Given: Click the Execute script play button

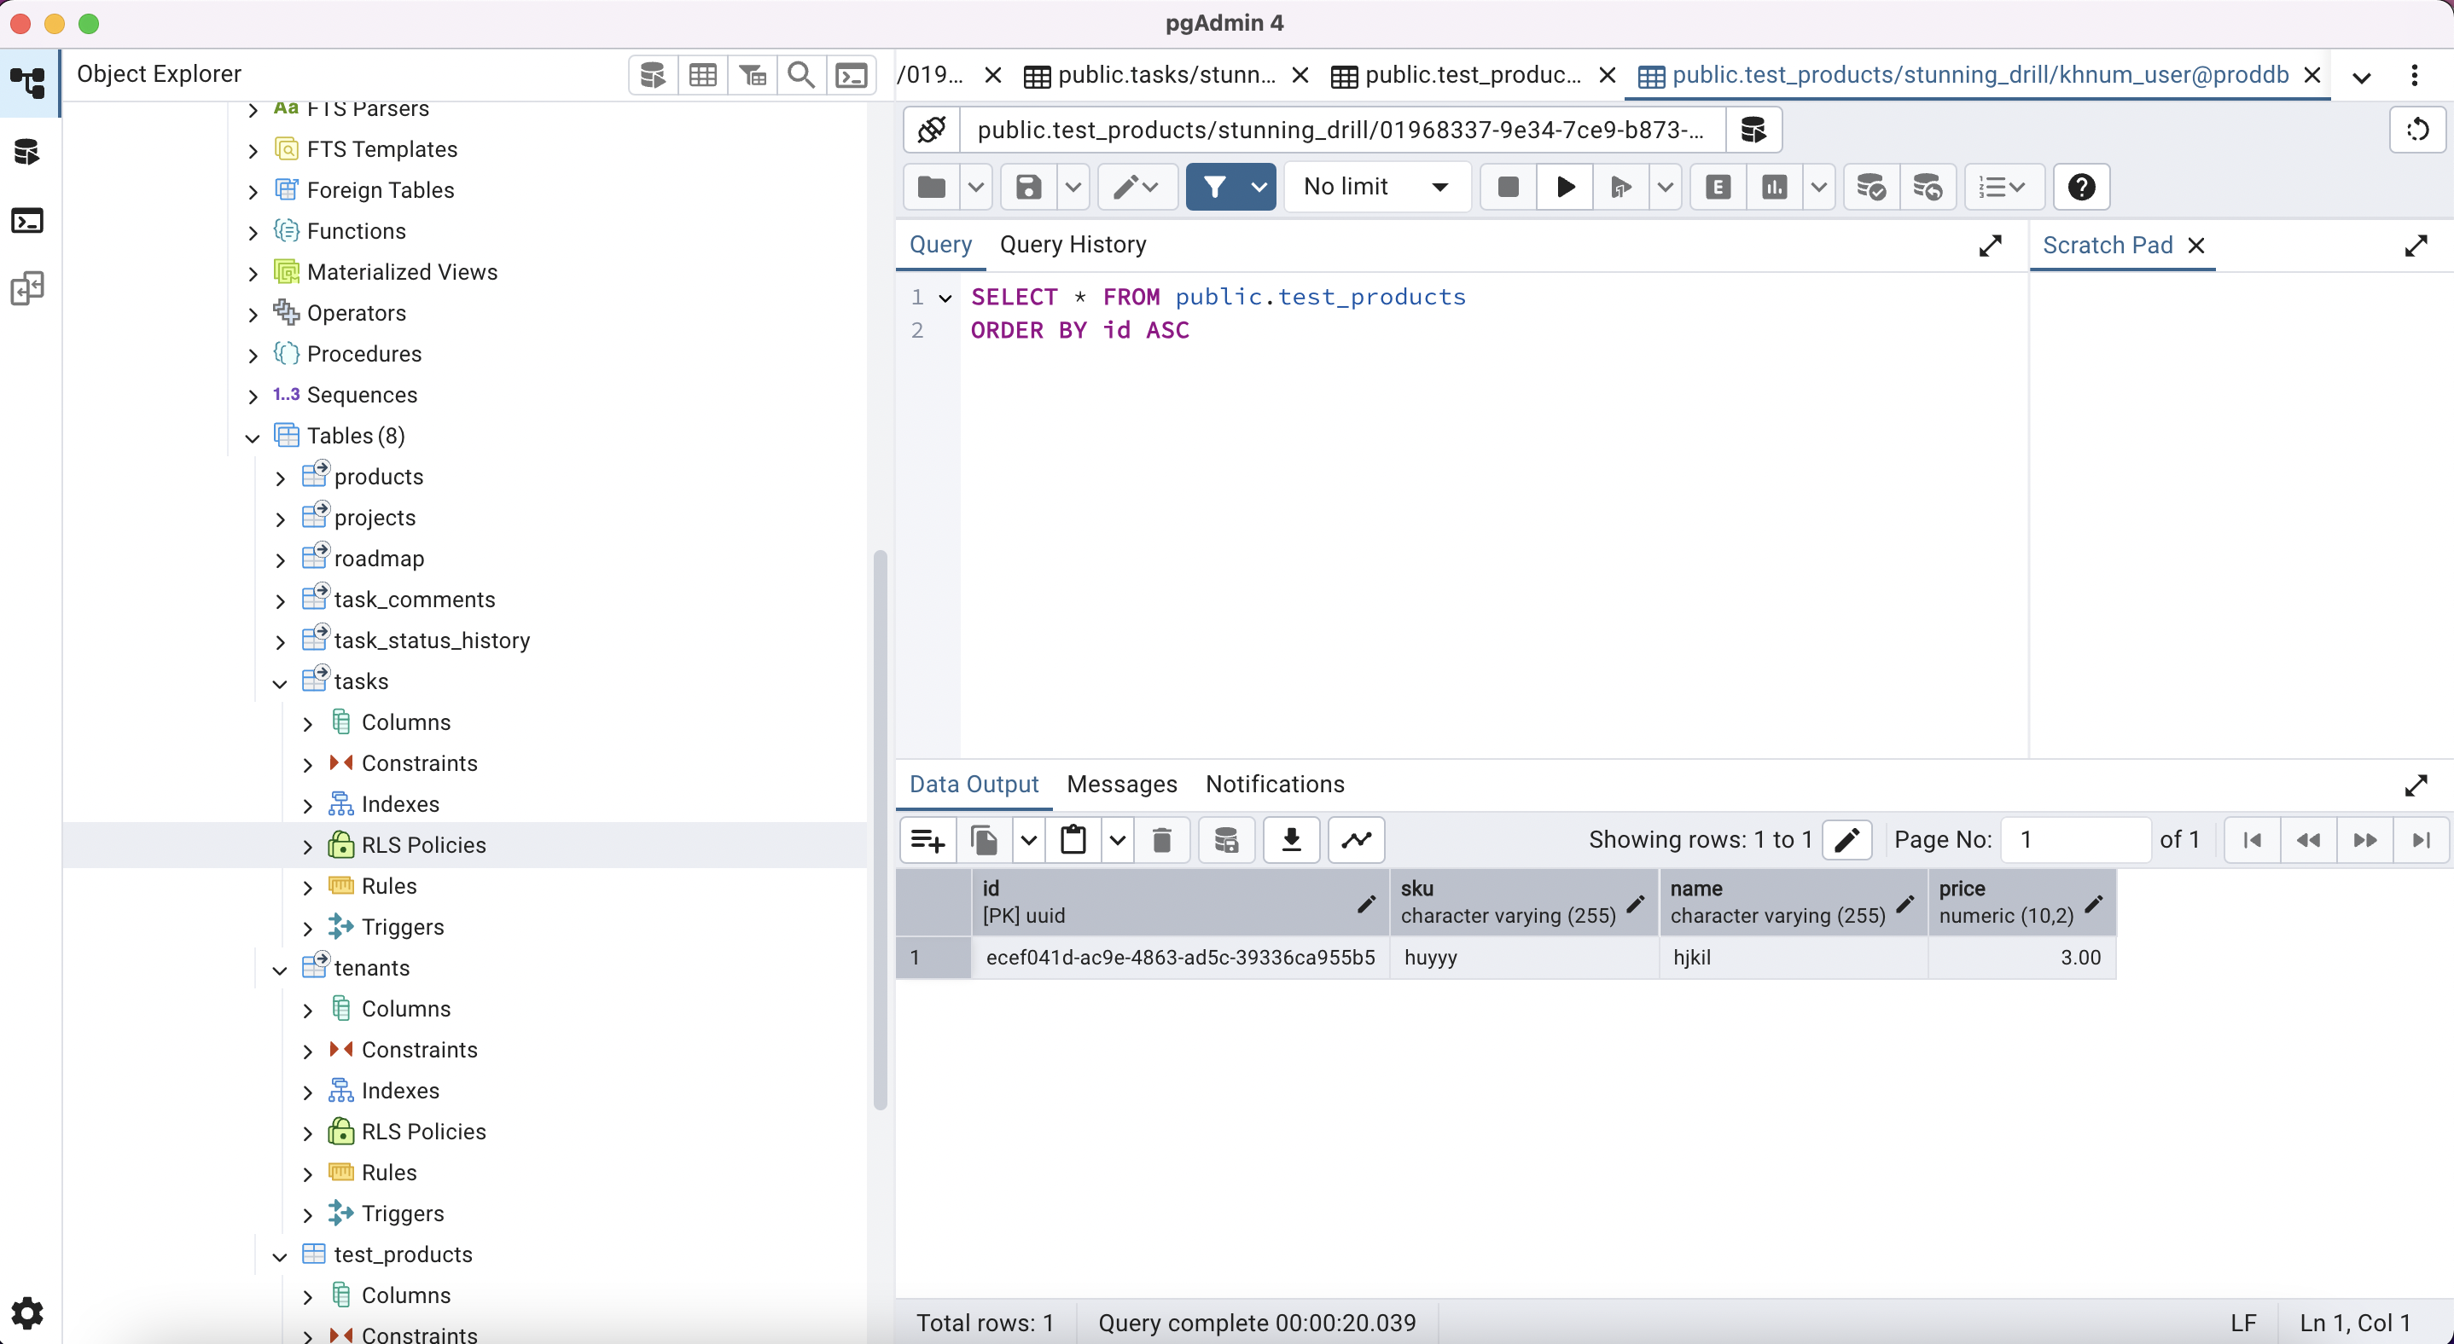Looking at the screenshot, I should (x=1564, y=187).
